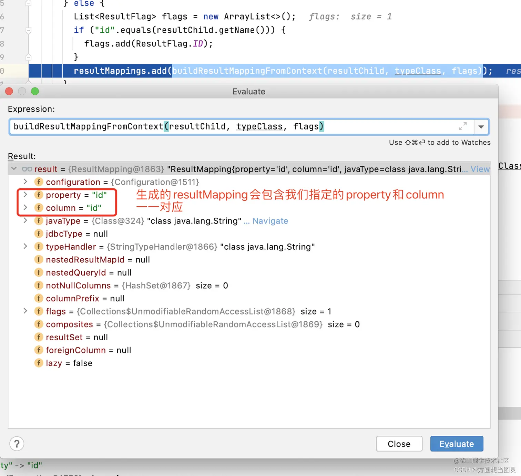Click the field icon of configuration
Viewport: 521px width, 476px height.
[39, 182]
